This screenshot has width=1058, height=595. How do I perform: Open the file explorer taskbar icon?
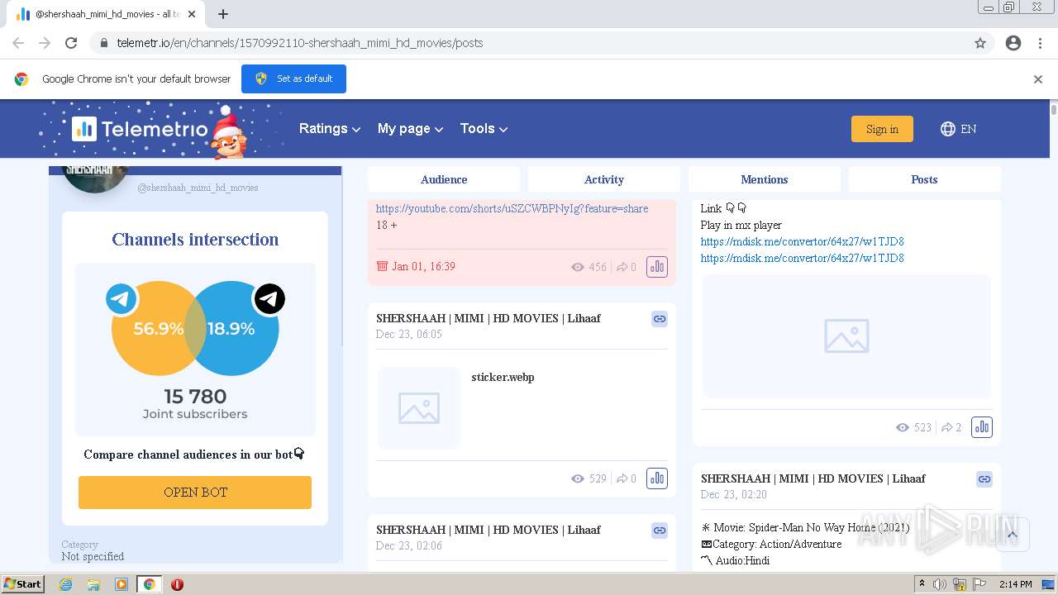coord(93,584)
